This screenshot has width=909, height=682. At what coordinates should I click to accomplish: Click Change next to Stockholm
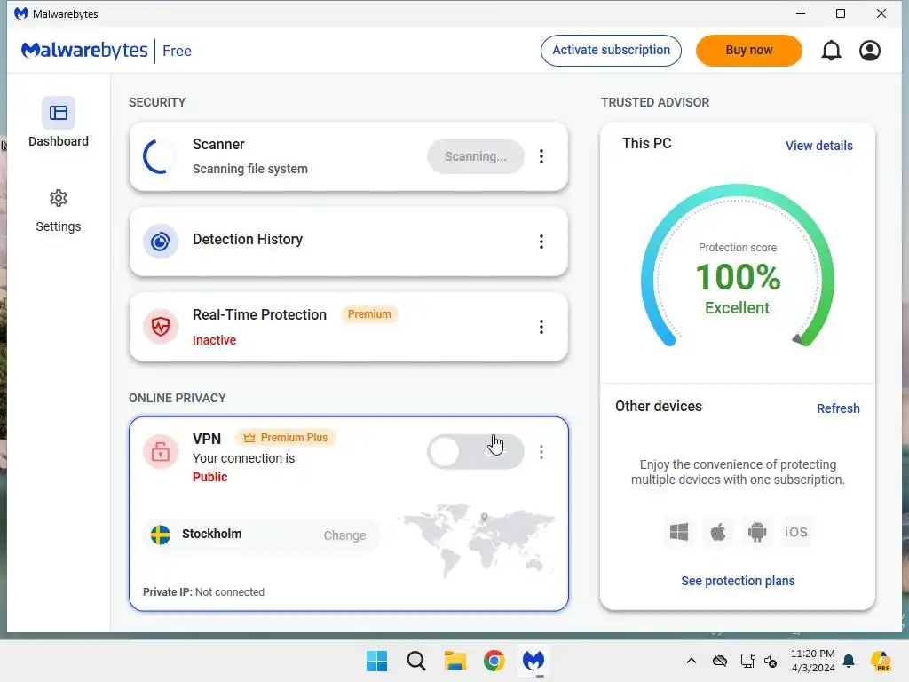(344, 535)
